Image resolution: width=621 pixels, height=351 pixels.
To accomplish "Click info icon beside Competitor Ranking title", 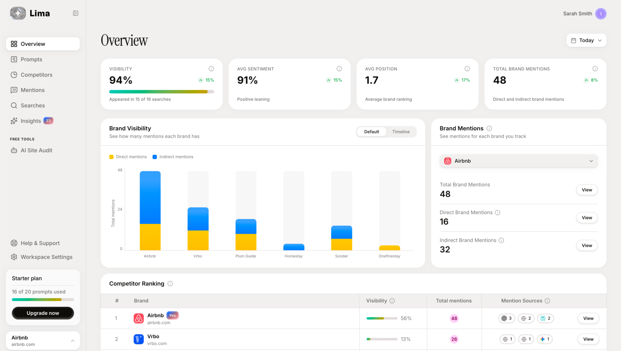I will point(170,284).
